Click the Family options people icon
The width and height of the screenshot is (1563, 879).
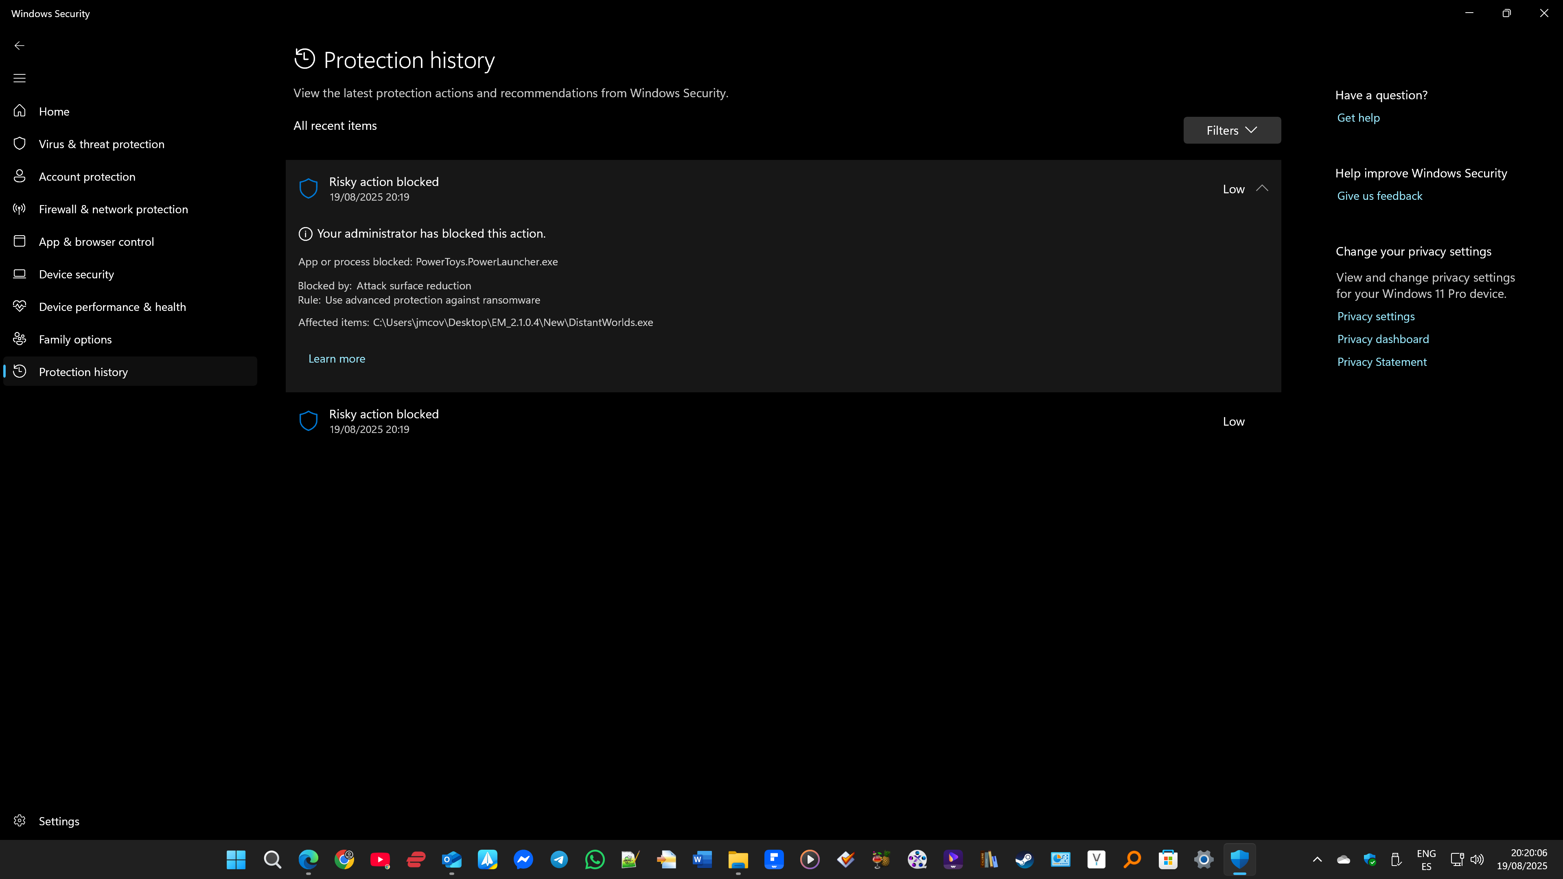20,339
